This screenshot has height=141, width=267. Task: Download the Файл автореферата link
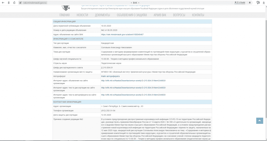pyautogui.click(x=110, y=76)
